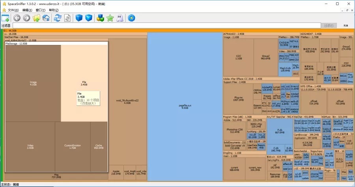Show more detail with the split cube icon

point(89,18)
